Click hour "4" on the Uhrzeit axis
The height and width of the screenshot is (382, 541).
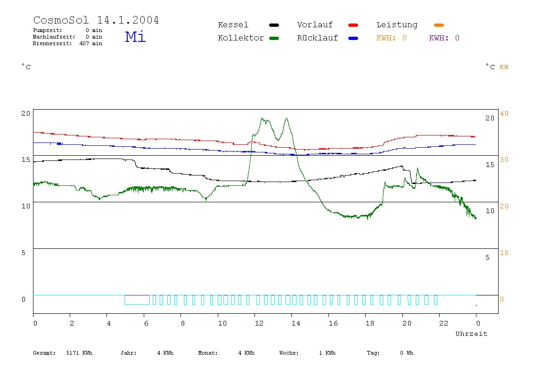coord(109,323)
